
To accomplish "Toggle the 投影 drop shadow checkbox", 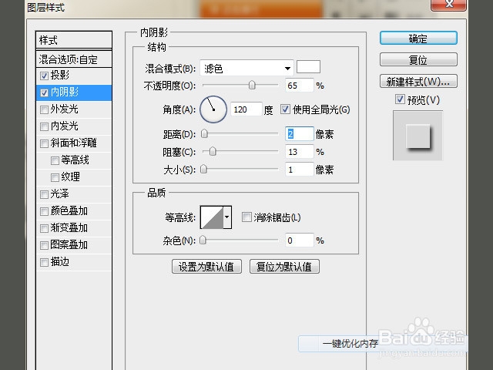I will 44,76.
